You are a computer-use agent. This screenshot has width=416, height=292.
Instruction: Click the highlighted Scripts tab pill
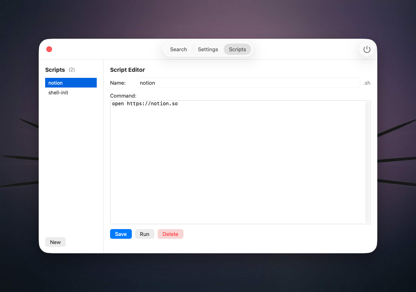tap(237, 49)
